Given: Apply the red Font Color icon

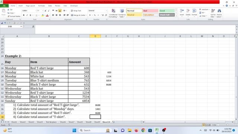Looking at the screenshot, I should pos(47,15).
